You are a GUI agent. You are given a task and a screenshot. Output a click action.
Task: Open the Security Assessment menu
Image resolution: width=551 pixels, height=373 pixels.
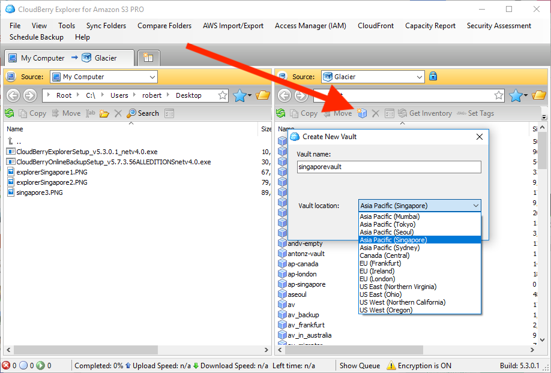(499, 26)
